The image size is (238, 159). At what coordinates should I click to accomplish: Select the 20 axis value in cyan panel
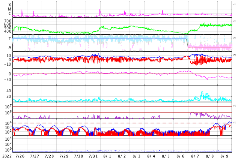(x=9, y=96)
